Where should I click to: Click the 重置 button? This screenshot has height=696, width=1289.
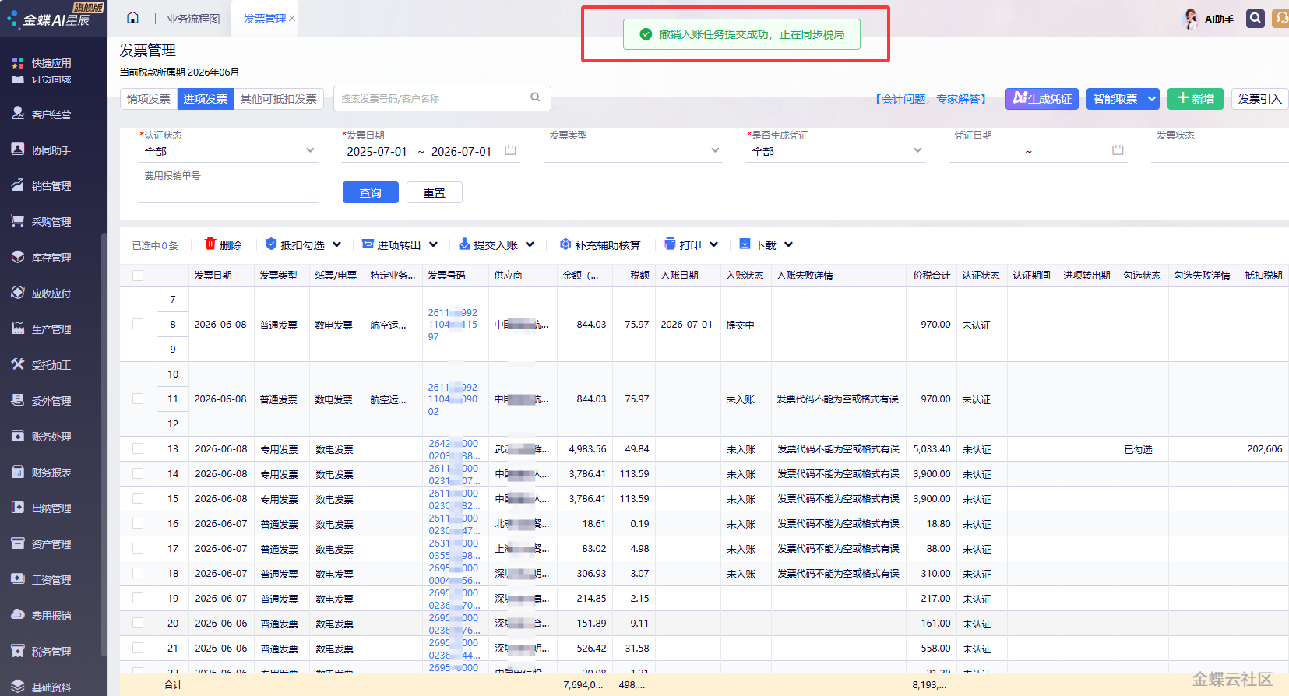(x=435, y=192)
